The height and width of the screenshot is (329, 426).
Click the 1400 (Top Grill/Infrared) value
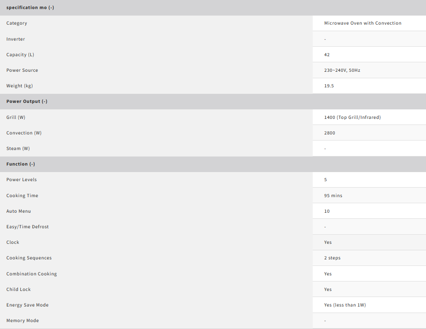coord(352,118)
